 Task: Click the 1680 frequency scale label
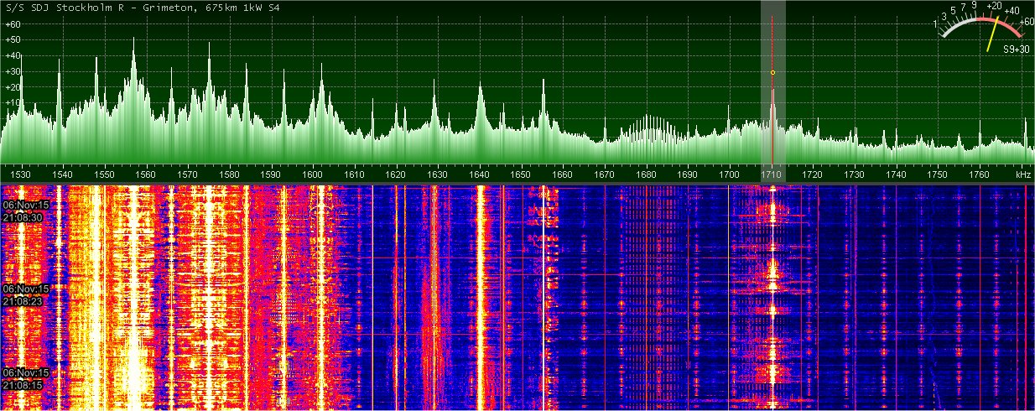646,174
